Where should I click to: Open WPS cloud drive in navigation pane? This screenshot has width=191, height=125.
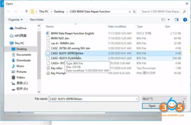pyautogui.click(x=18, y=36)
